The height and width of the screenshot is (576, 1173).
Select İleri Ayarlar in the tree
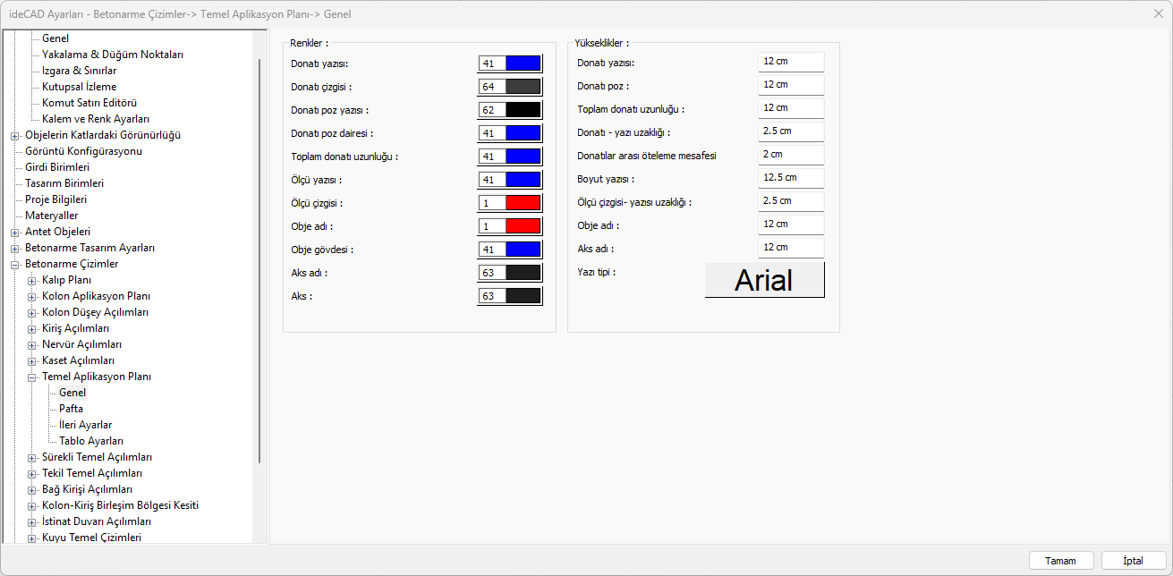(x=85, y=425)
